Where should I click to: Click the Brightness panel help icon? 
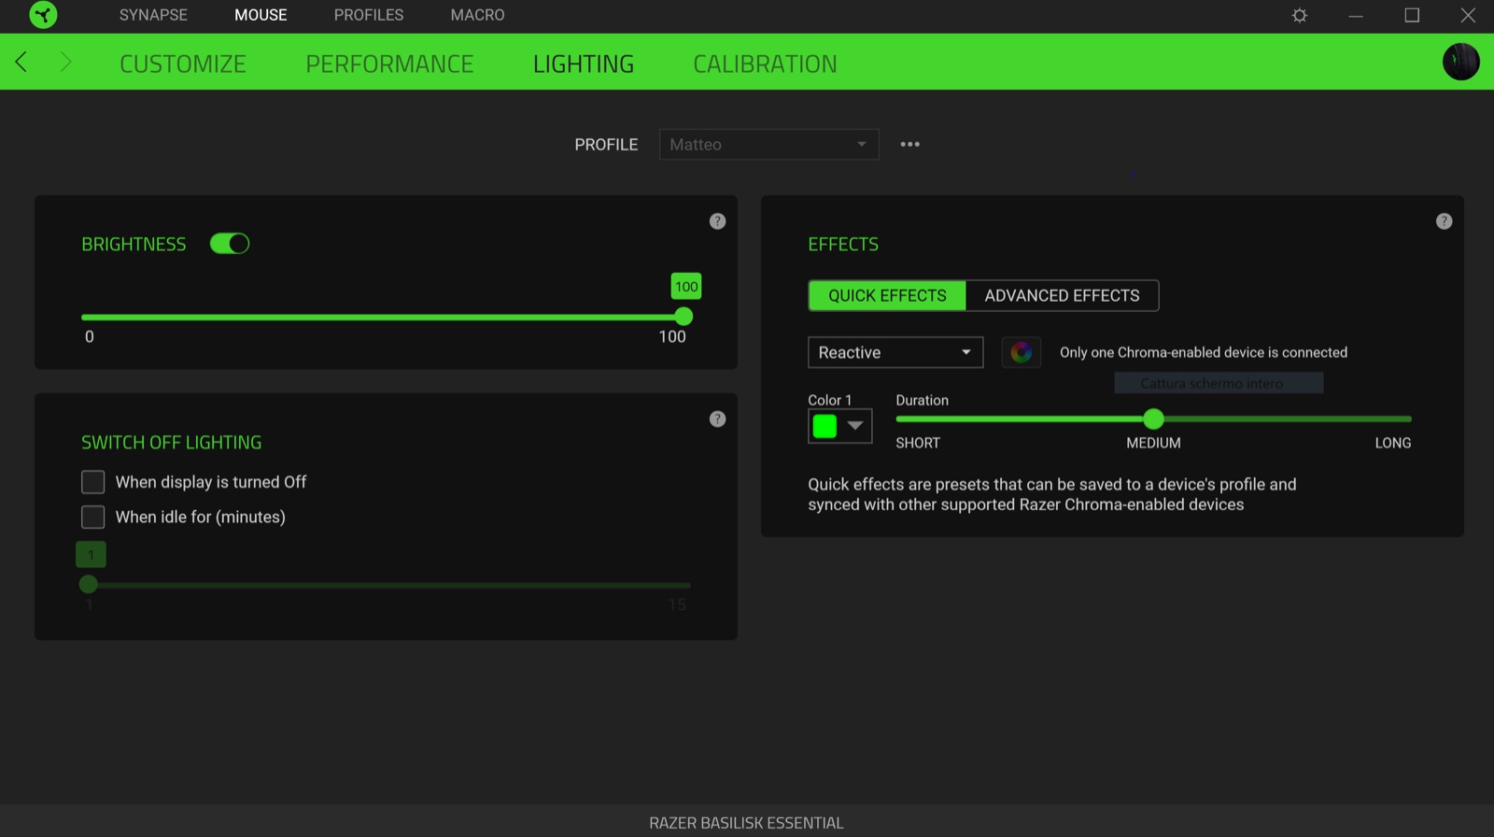(717, 221)
